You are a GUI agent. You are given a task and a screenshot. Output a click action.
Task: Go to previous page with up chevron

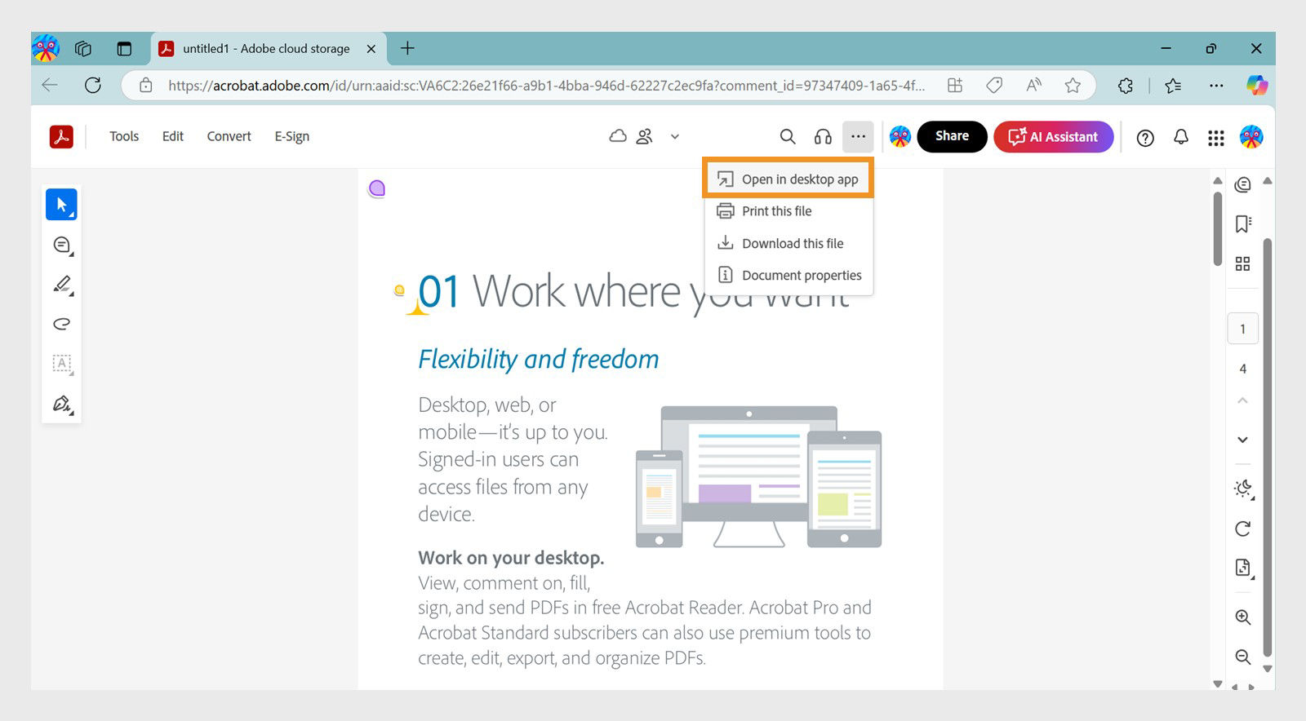tap(1242, 400)
